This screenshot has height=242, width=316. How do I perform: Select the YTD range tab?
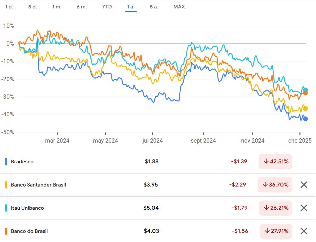pos(107,7)
